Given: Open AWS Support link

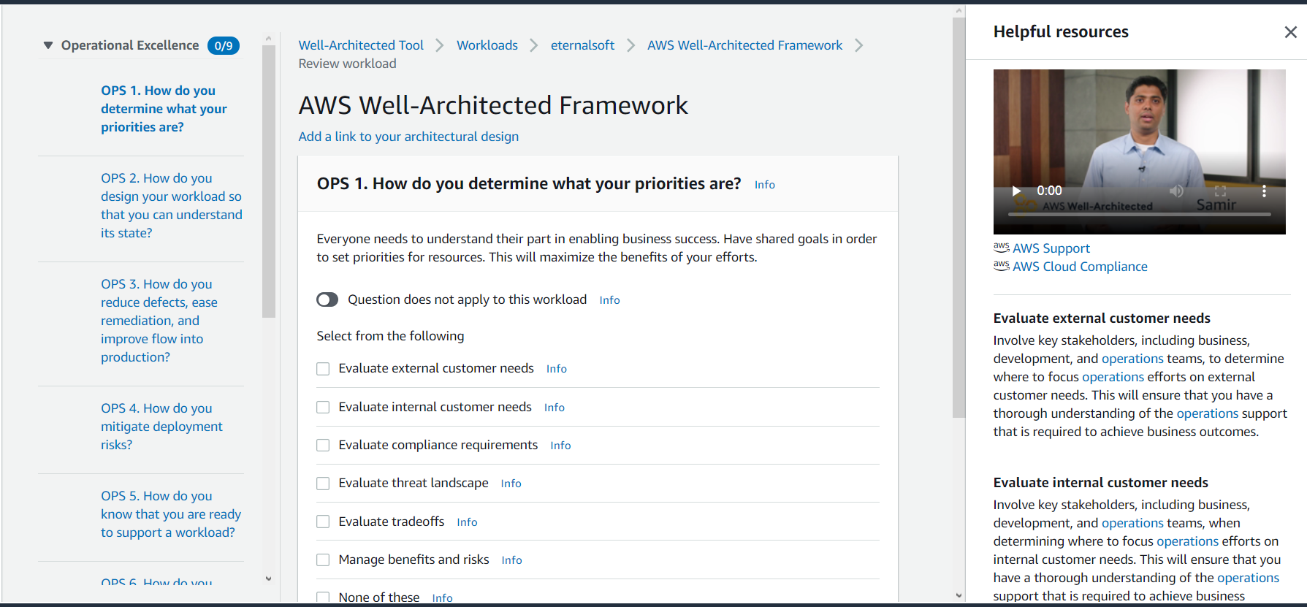Looking at the screenshot, I should [1051, 248].
